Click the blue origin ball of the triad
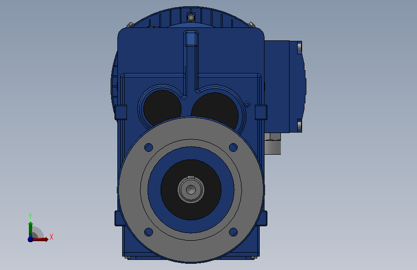 point(30,239)
